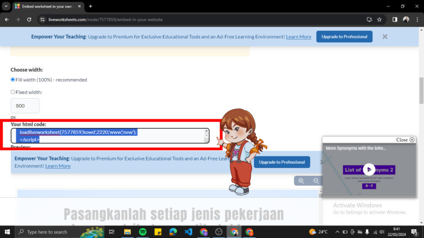The image size is (424, 238).
Task: Select the Embed worksheet tab
Action: click(47, 6)
